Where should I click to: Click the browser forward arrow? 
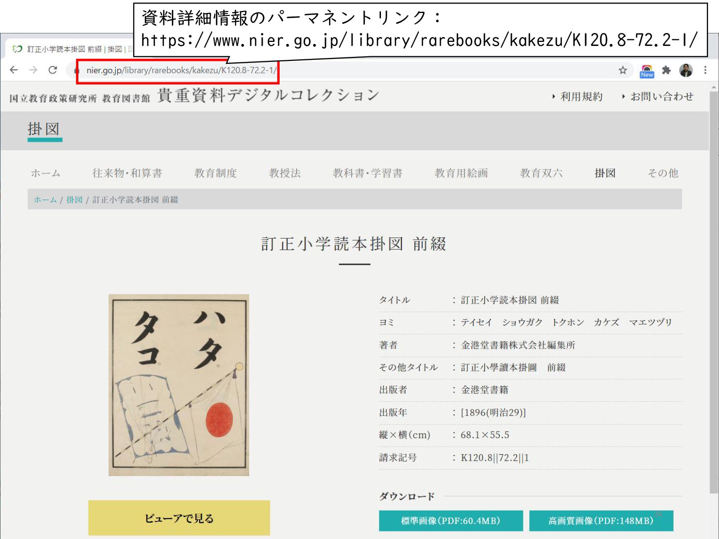(x=33, y=70)
